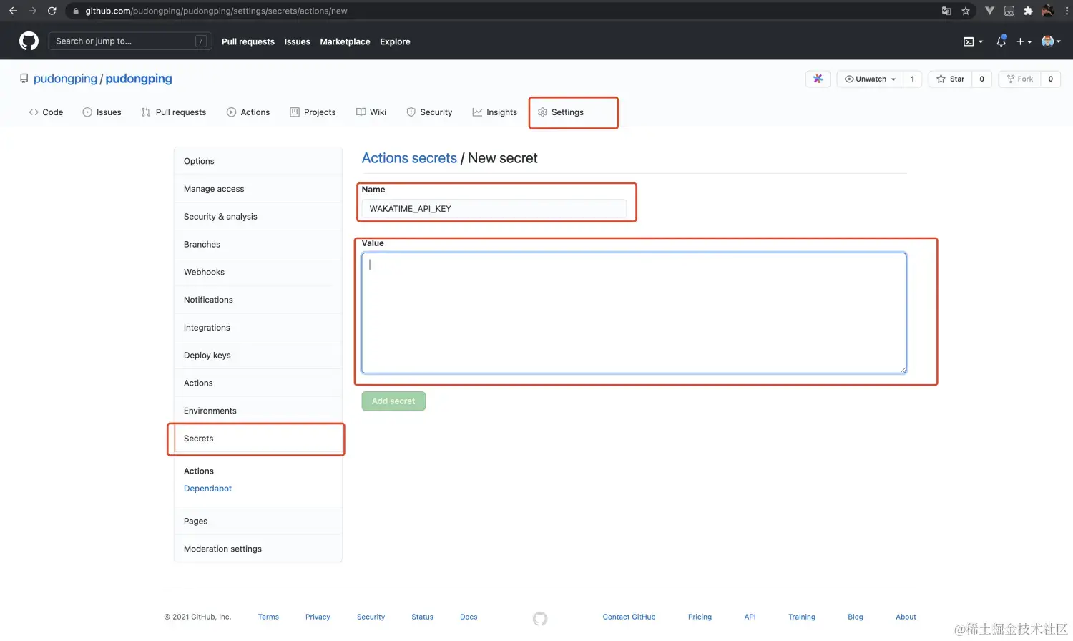Select Integrations in settings sidebar

258,328
